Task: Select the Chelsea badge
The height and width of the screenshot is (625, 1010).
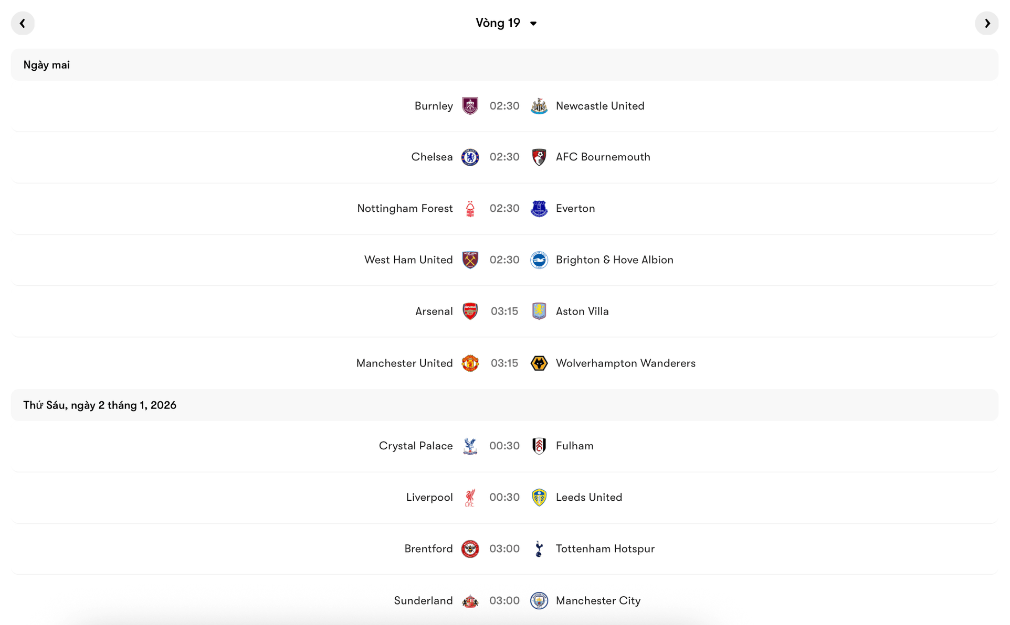Action: [470, 157]
